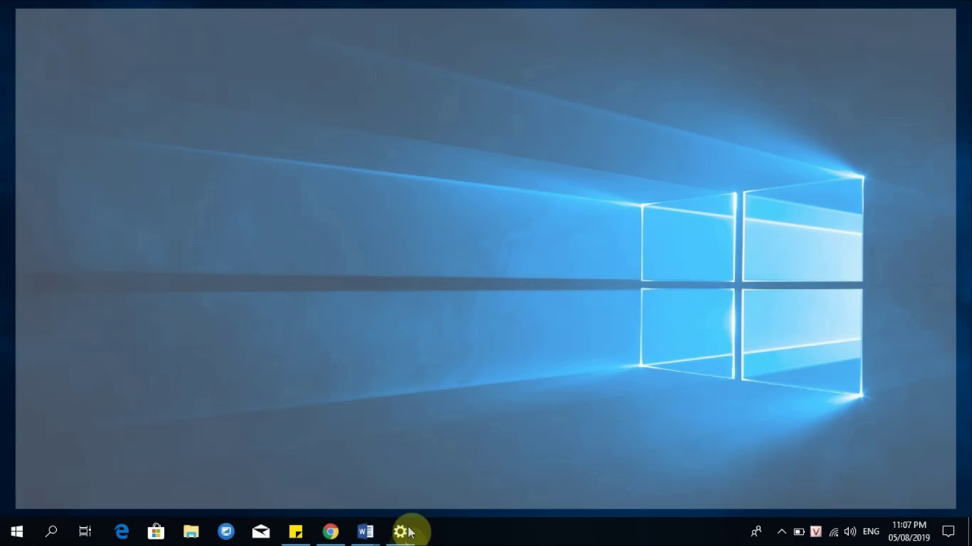Open the clock showing 11:07 PM
This screenshot has width=972, height=546.
(909, 532)
